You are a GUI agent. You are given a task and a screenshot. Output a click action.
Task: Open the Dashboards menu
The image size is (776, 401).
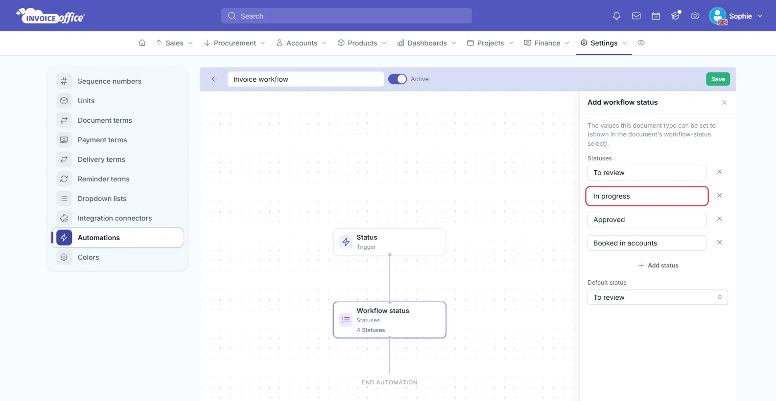[x=427, y=43]
